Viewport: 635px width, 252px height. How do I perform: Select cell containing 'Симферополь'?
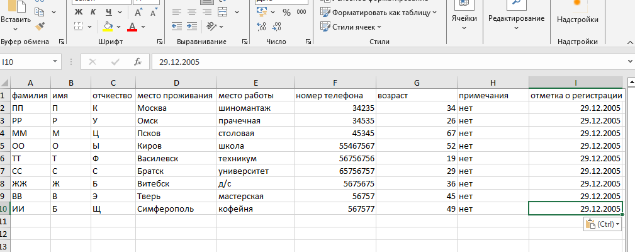[176, 209]
